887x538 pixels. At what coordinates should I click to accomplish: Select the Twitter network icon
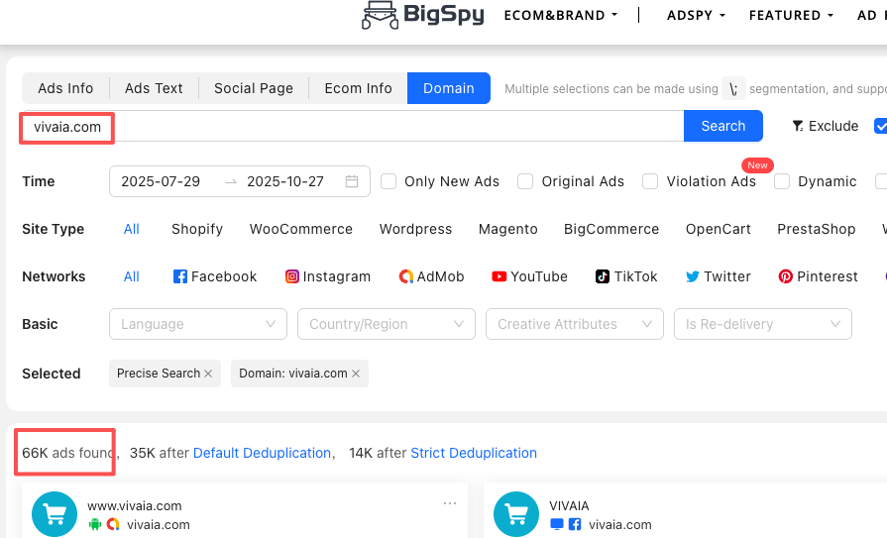pos(693,276)
